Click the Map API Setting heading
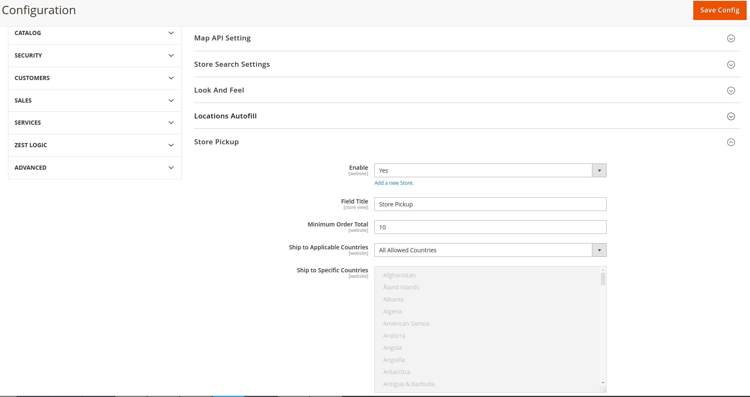The image size is (750, 397). [x=222, y=38]
